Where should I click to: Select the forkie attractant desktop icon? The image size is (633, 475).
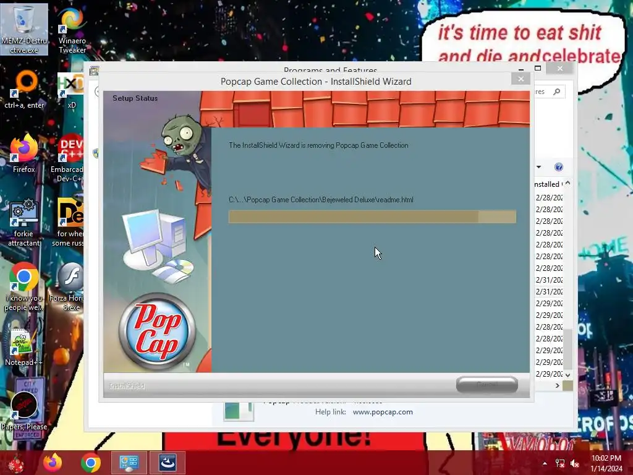point(24,223)
